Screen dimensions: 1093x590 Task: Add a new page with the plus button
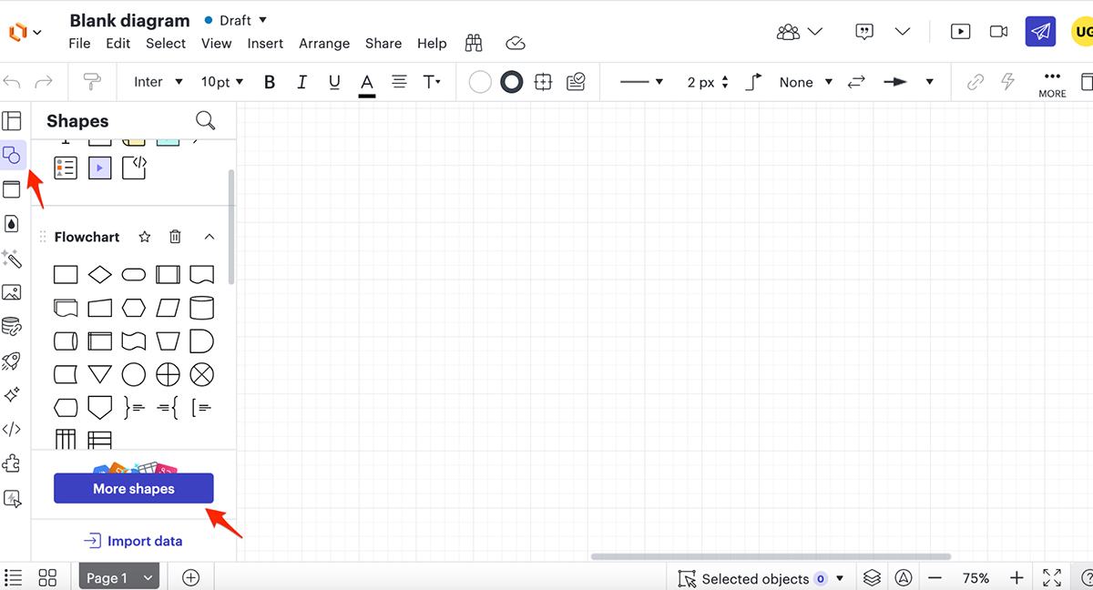(190, 576)
